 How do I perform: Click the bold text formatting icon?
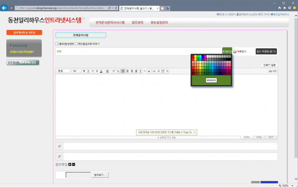coord(84,71)
